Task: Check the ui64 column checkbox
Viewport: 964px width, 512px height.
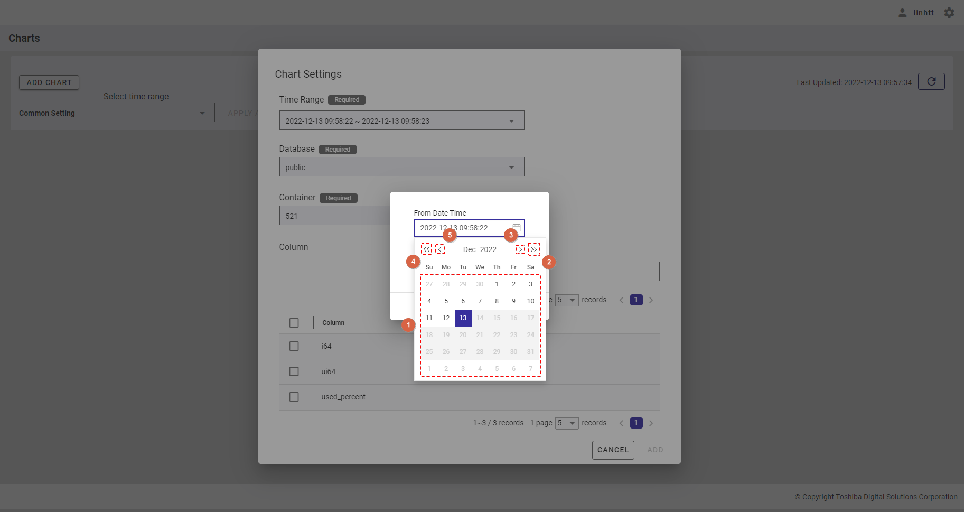Action: pos(294,371)
